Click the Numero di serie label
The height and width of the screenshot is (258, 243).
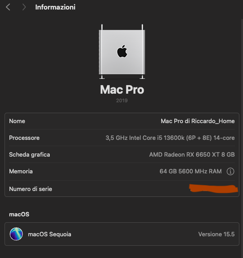tap(31, 189)
